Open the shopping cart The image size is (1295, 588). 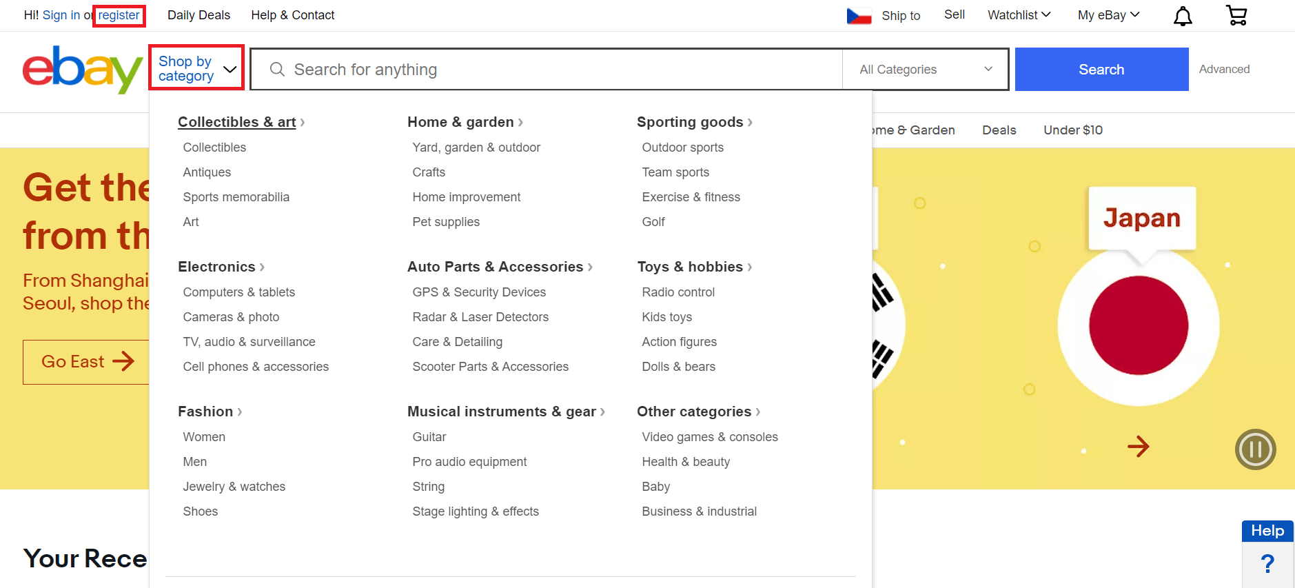pos(1236,15)
